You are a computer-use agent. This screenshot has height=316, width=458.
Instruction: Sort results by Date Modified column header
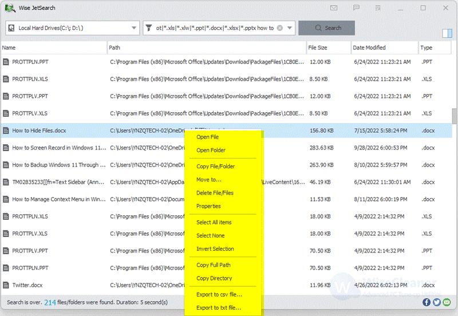click(384, 48)
